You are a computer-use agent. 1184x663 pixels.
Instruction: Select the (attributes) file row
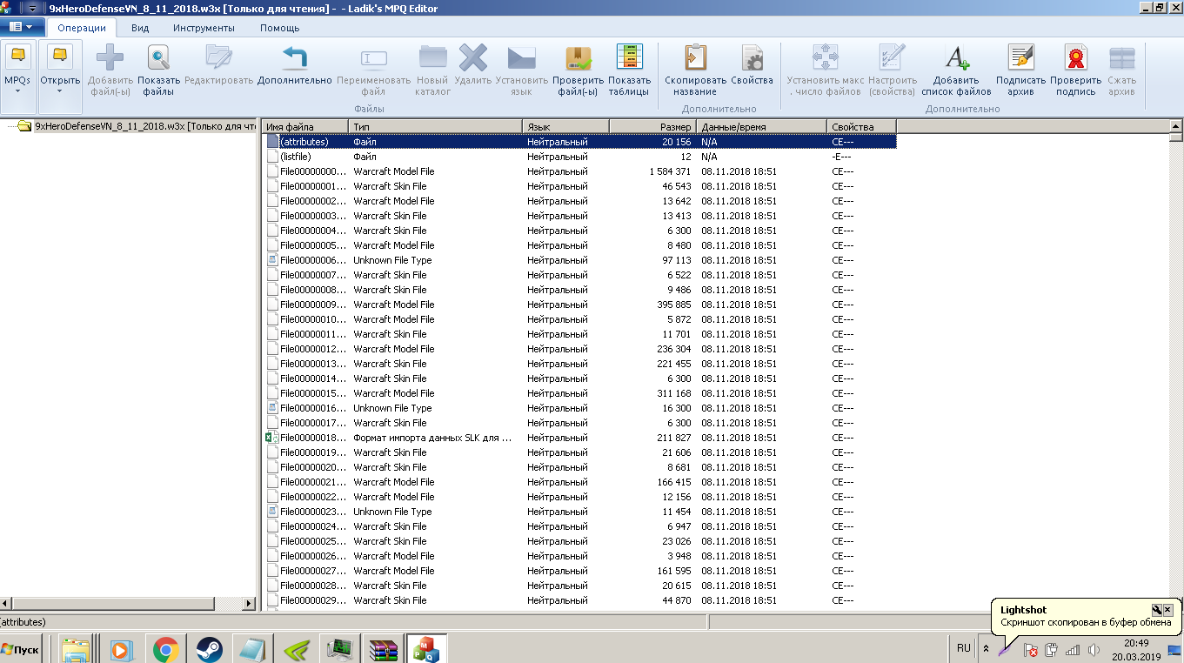(579, 142)
